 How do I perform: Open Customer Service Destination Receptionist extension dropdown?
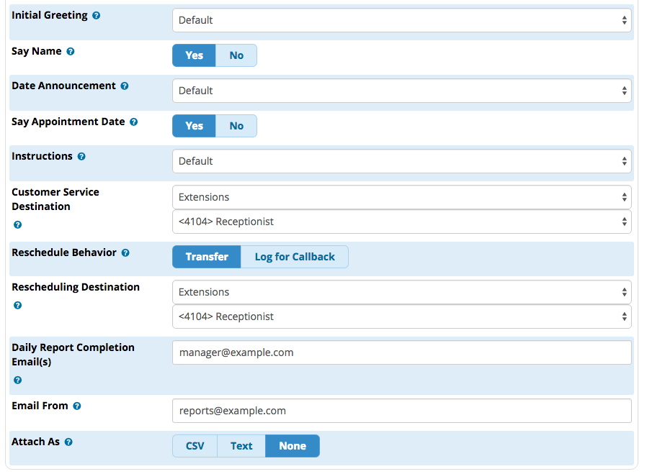[x=402, y=222]
